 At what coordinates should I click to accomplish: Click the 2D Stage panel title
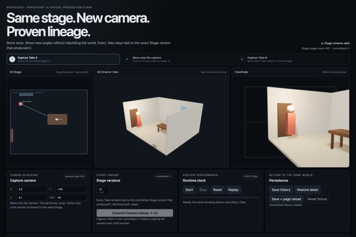15,72
